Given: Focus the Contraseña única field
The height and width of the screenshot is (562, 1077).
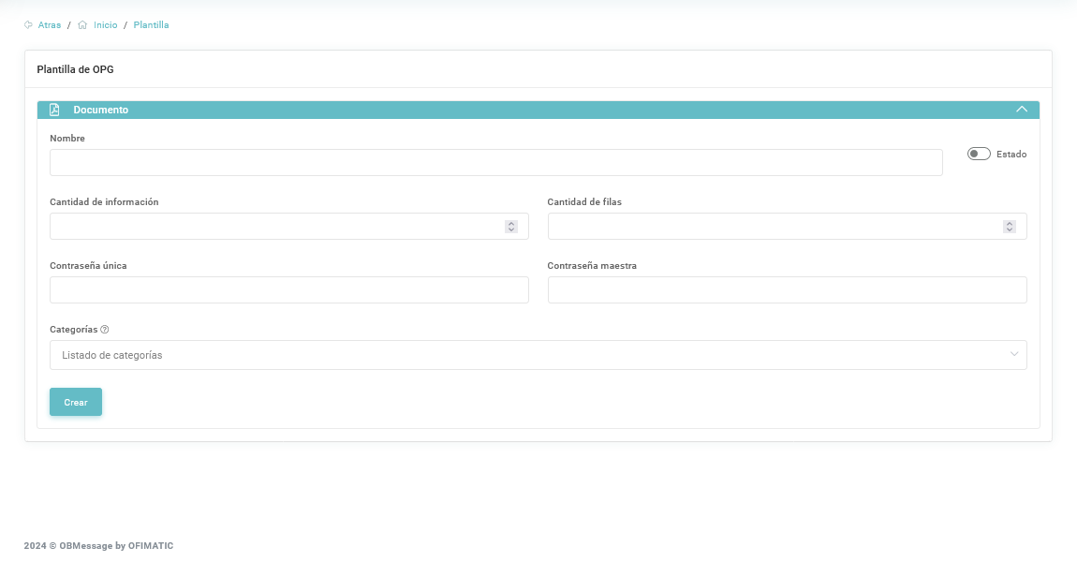Looking at the screenshot, I should [288, 290].
